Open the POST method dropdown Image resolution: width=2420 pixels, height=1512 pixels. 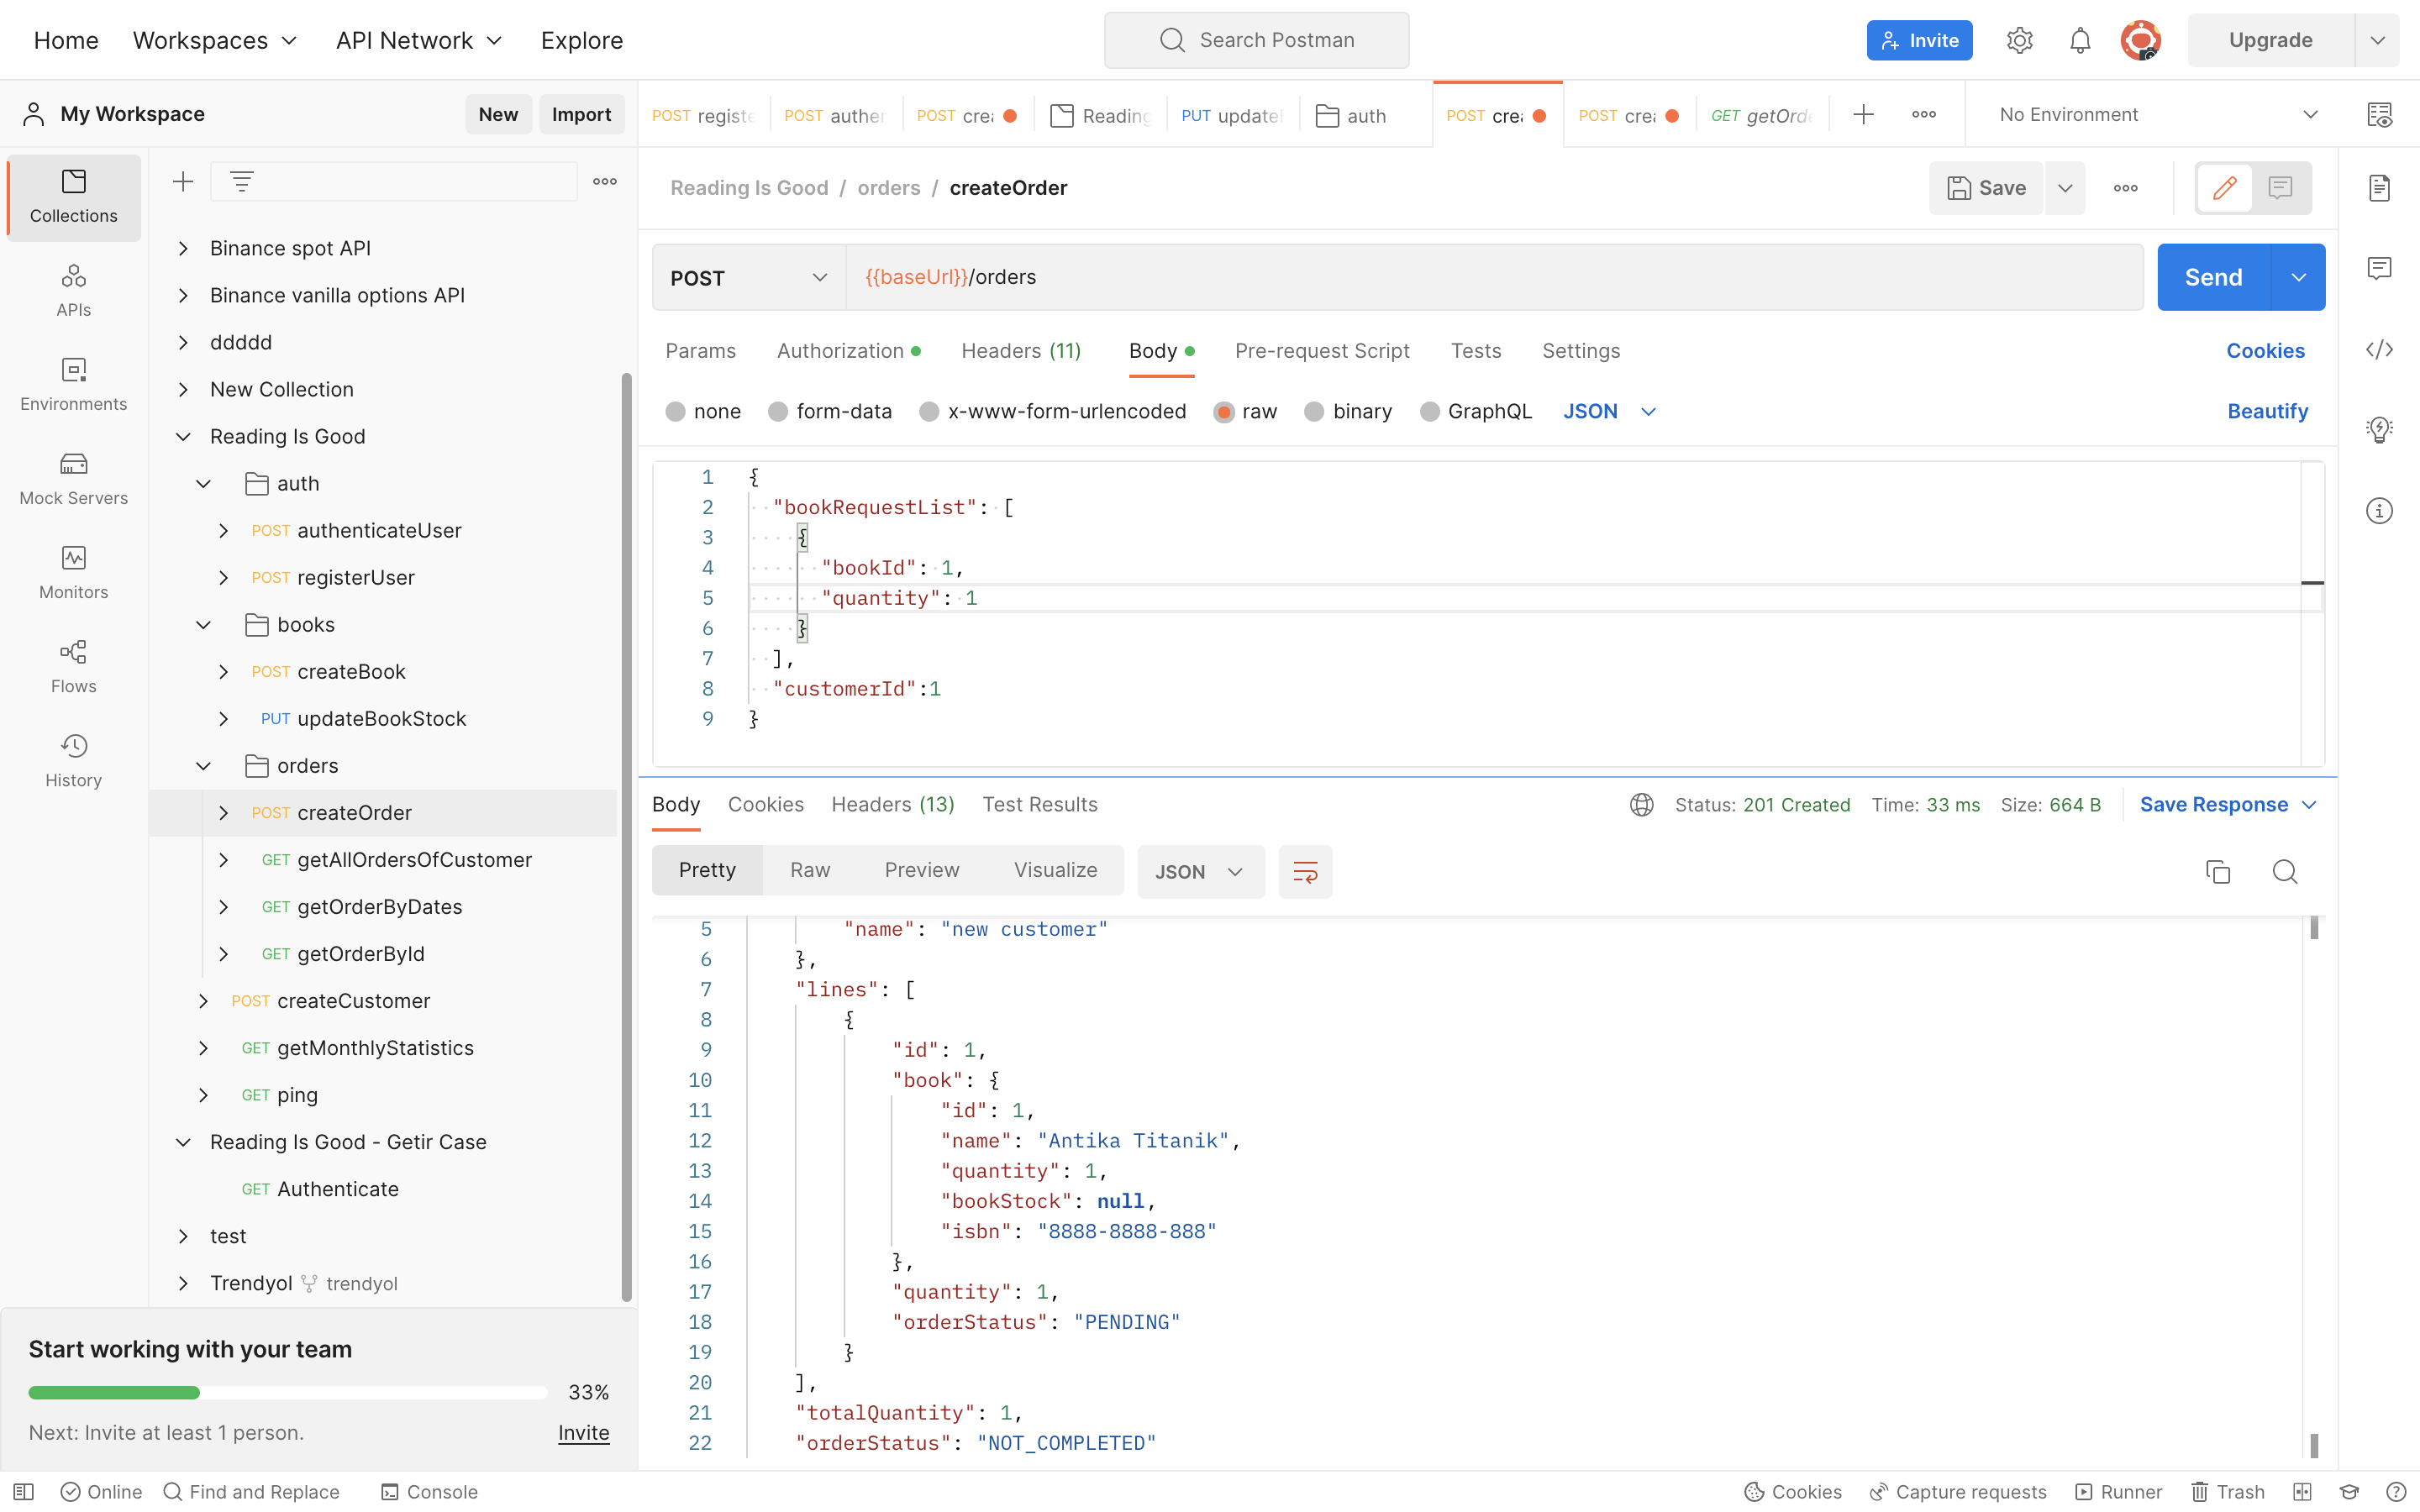pos(749,278)
